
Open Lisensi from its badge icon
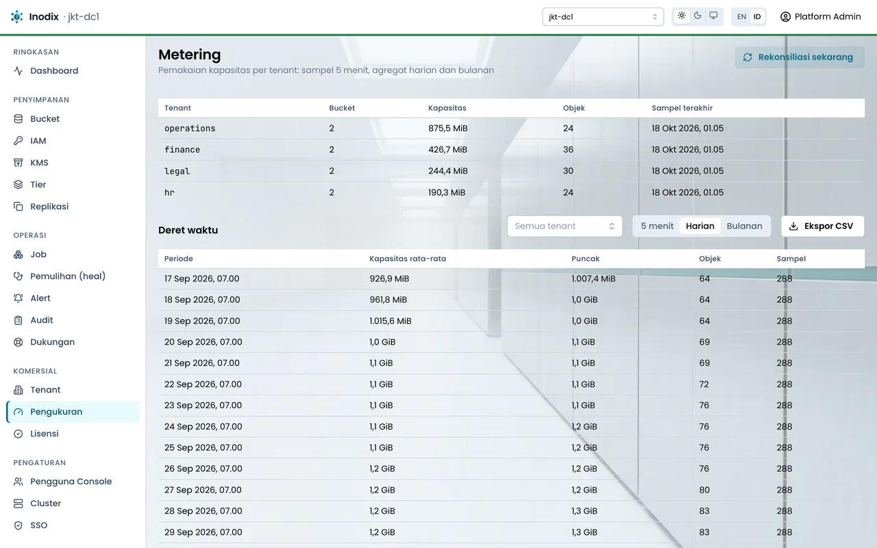click(18, 434)
